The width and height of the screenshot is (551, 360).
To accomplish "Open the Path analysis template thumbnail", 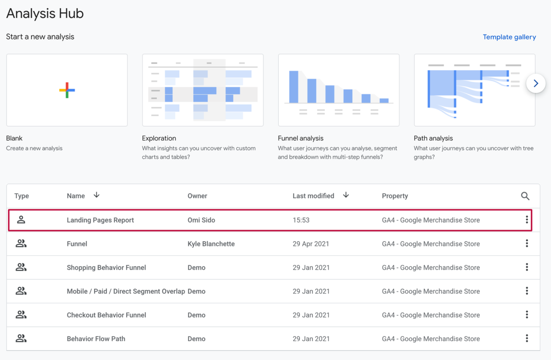I will 475,90.
